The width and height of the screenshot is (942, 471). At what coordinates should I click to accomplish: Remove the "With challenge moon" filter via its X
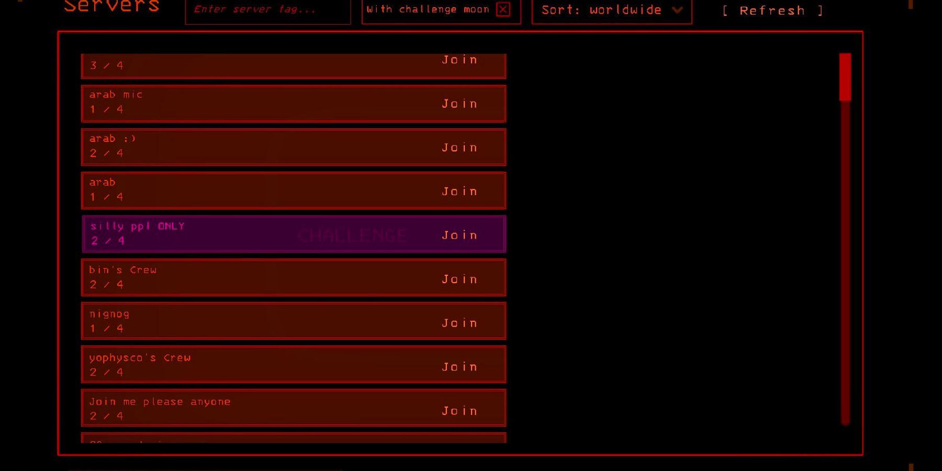(502, 9)
